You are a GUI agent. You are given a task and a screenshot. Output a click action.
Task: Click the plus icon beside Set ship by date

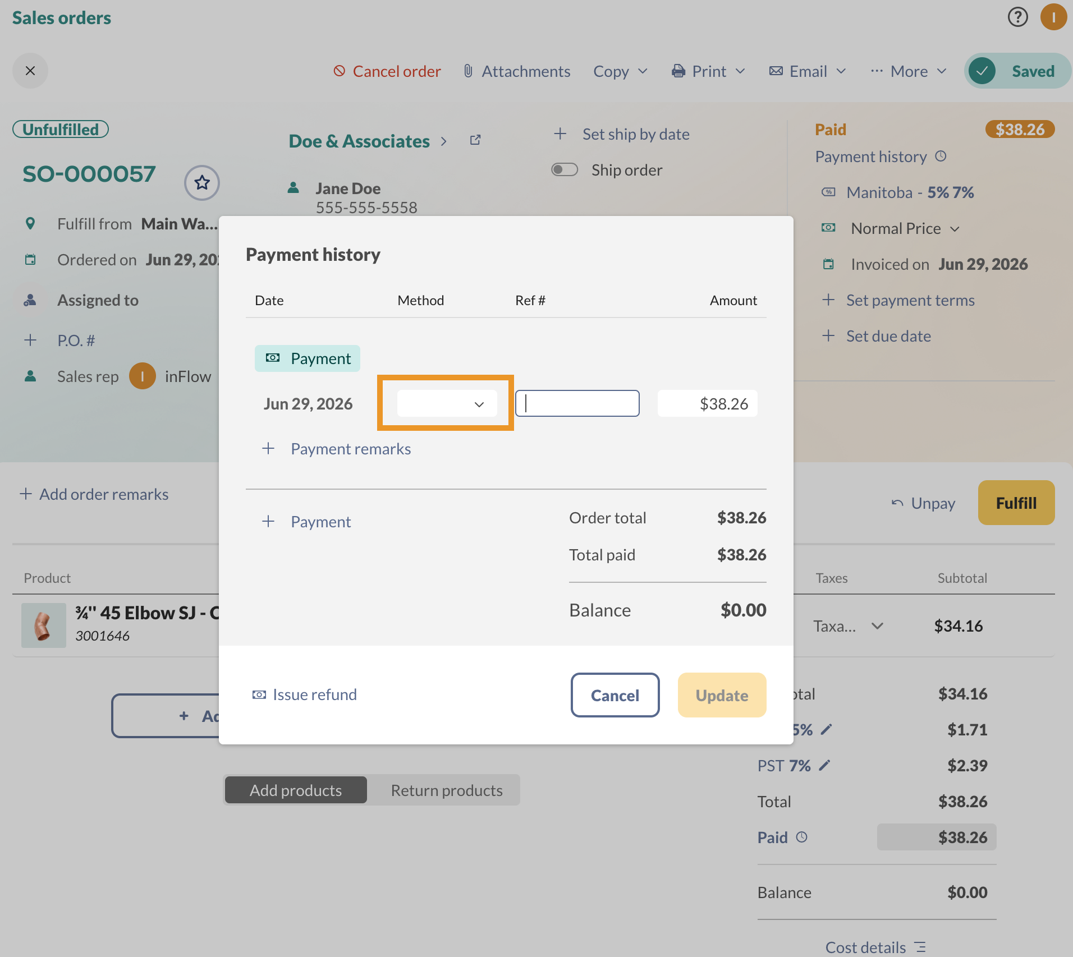point(560,134)
